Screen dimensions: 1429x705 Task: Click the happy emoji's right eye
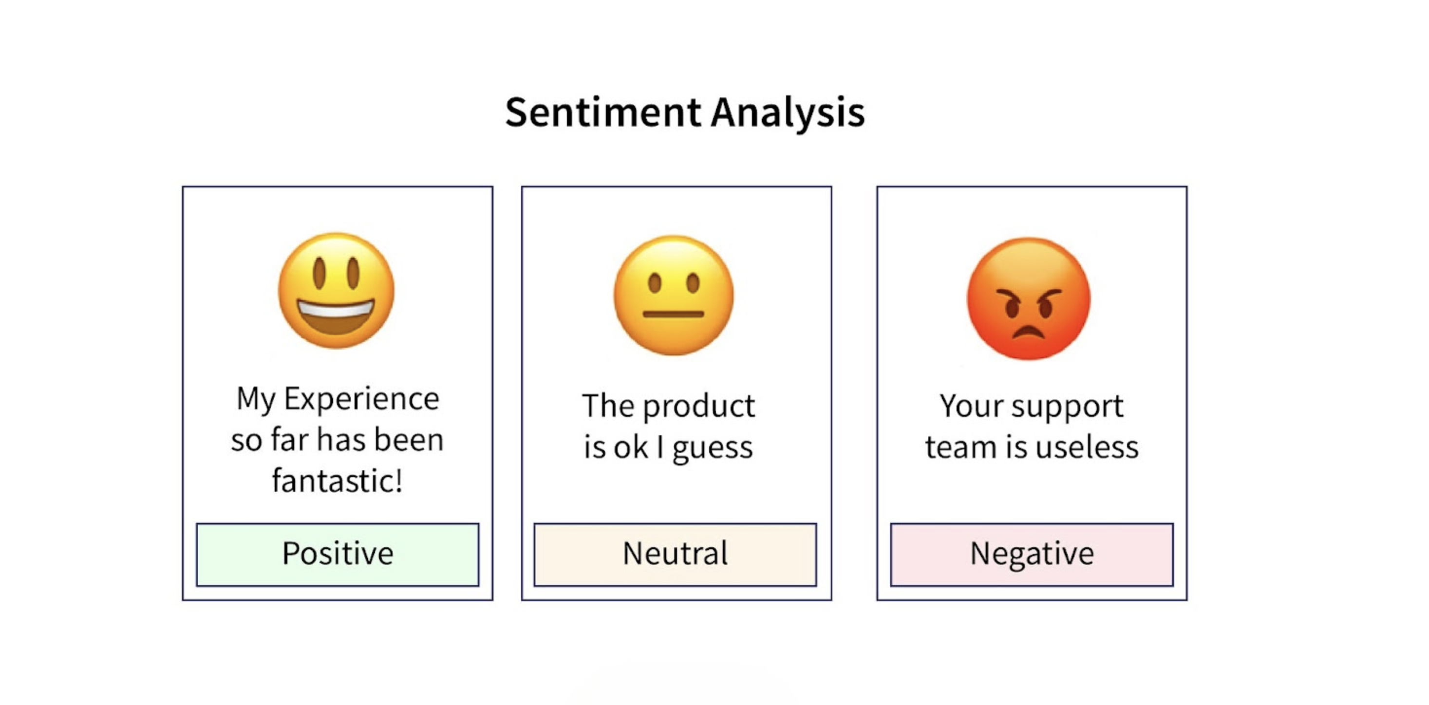(x=354, y=273)
